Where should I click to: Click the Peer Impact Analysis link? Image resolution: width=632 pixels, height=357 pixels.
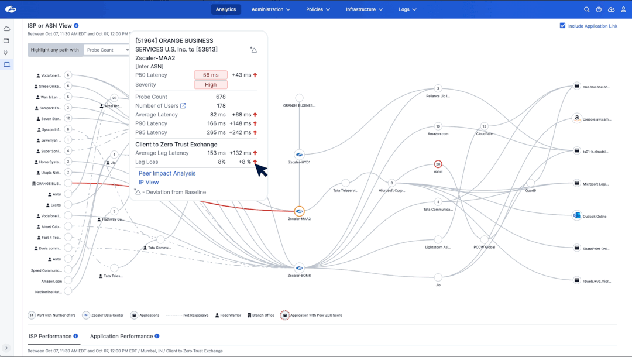167,173
